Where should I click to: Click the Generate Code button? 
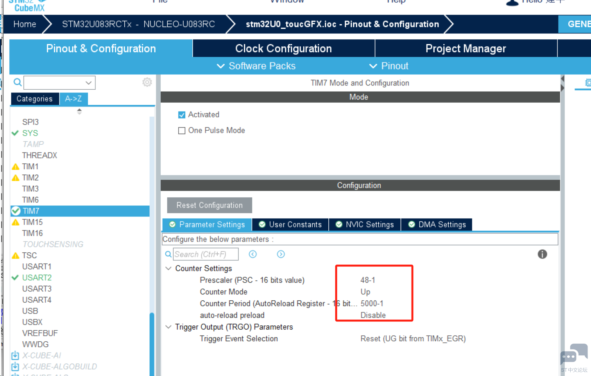[575, 24]
